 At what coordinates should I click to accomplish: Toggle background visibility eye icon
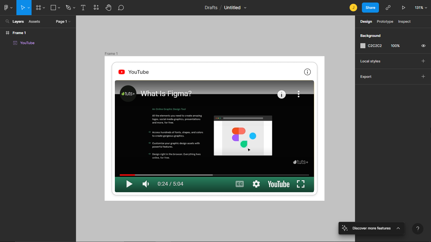pyautogui.click(x=423, y=46)
